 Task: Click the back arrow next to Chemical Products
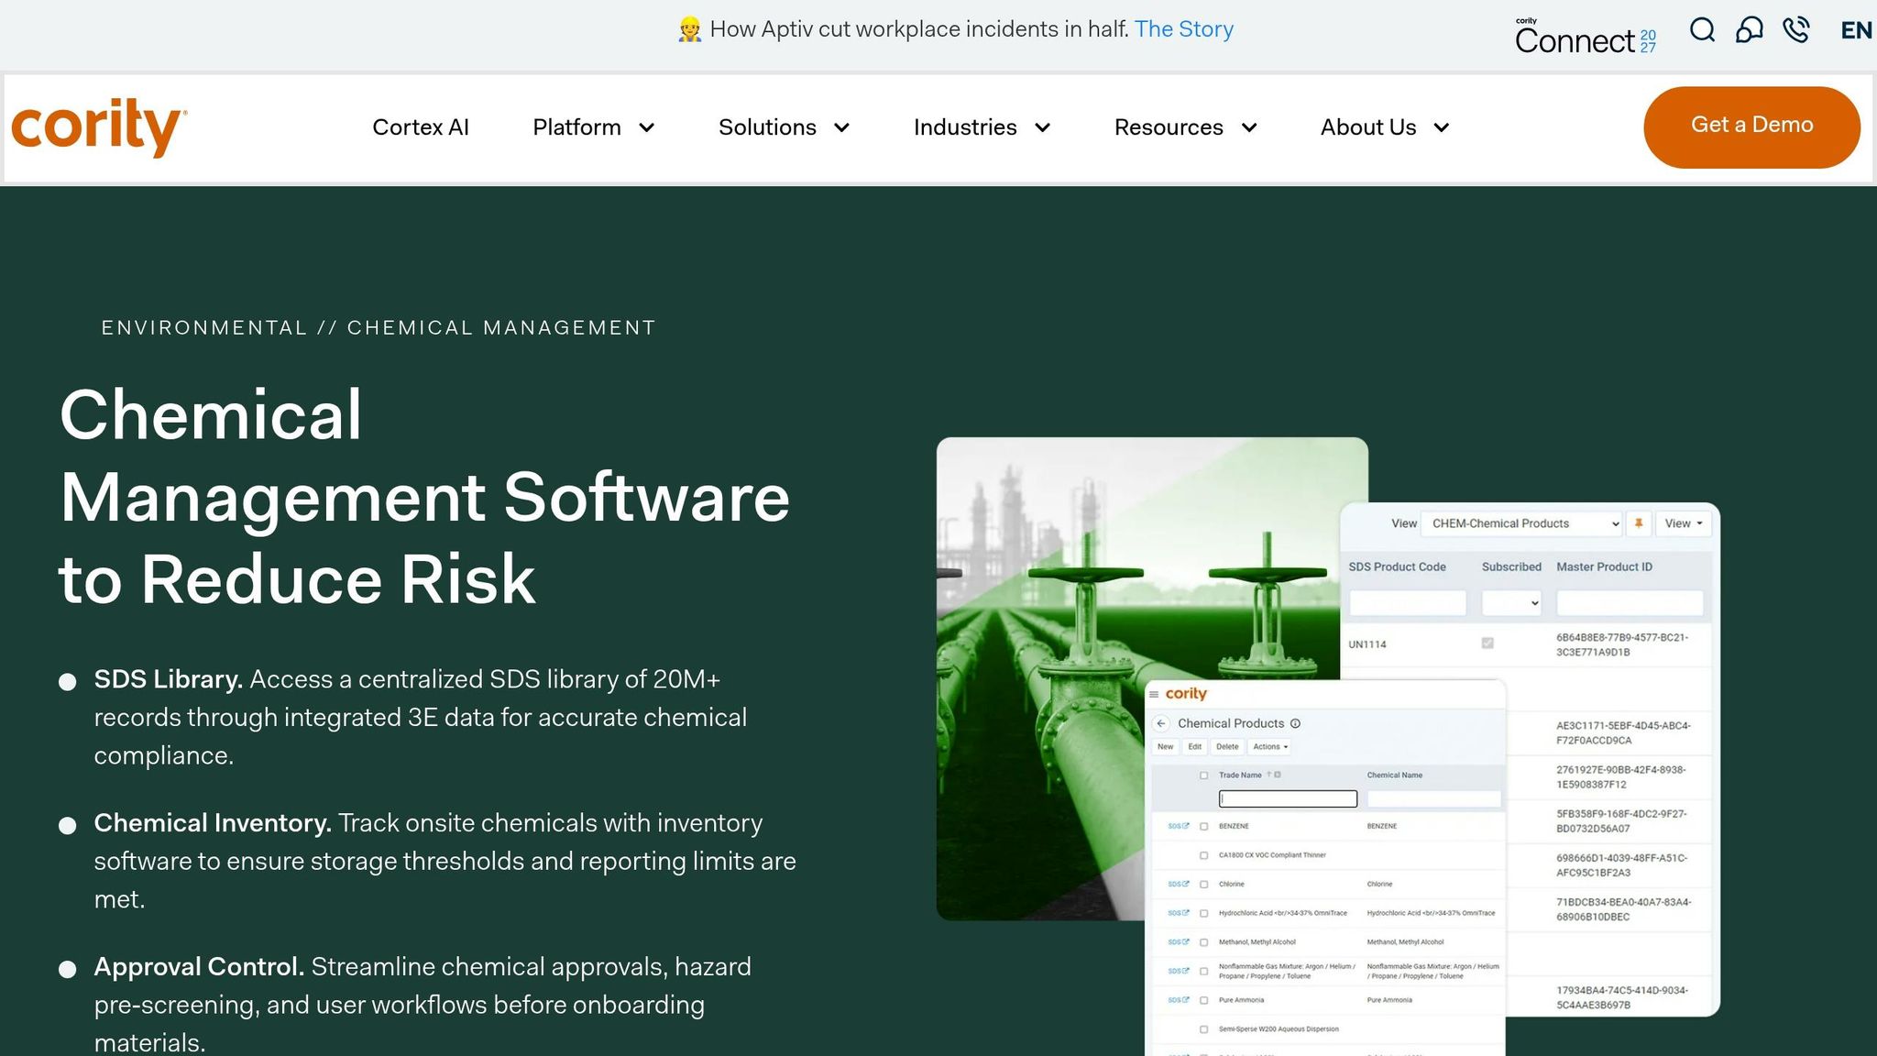click(x=1161, y=723)
